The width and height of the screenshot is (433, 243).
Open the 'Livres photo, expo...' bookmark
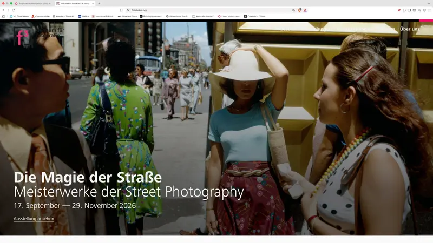pos(229,17)
